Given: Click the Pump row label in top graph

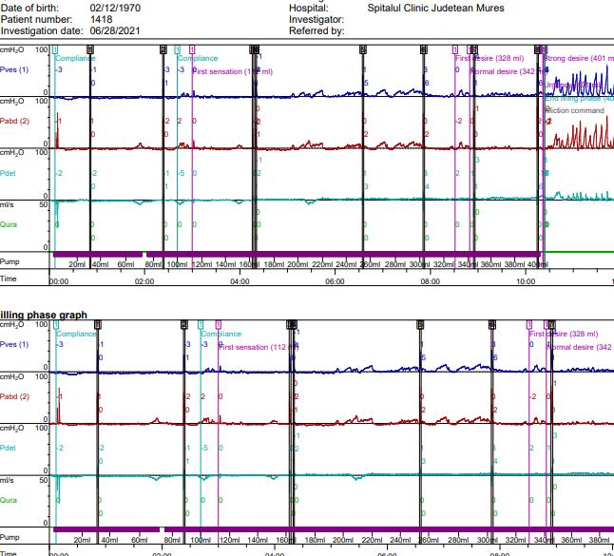Looking at the screenshot, I should 10,261.
